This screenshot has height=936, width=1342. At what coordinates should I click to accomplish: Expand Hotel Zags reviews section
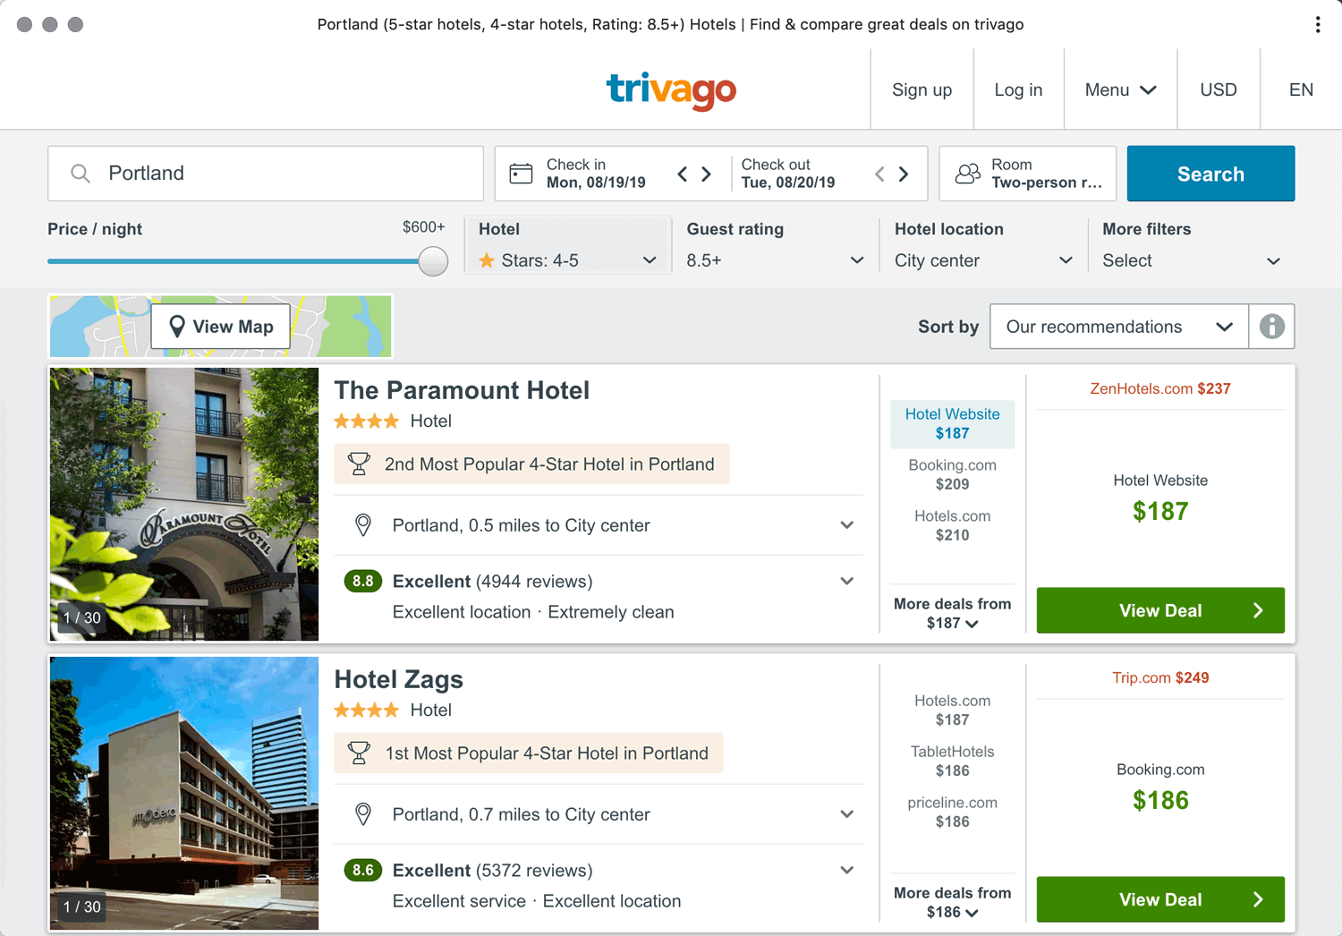[x=846, y=870]
